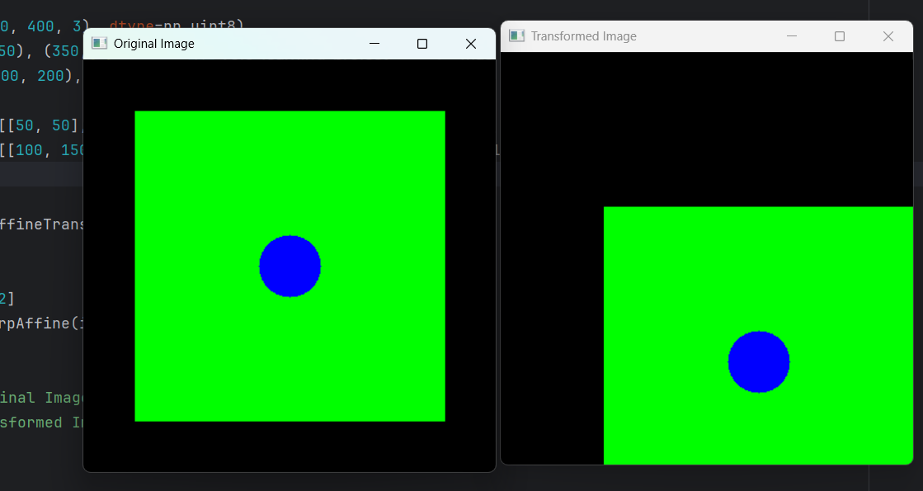The height and width of the screenshot is (491, 923).
Task: Click the blue circle in Original Image
Action: [290, 266]
